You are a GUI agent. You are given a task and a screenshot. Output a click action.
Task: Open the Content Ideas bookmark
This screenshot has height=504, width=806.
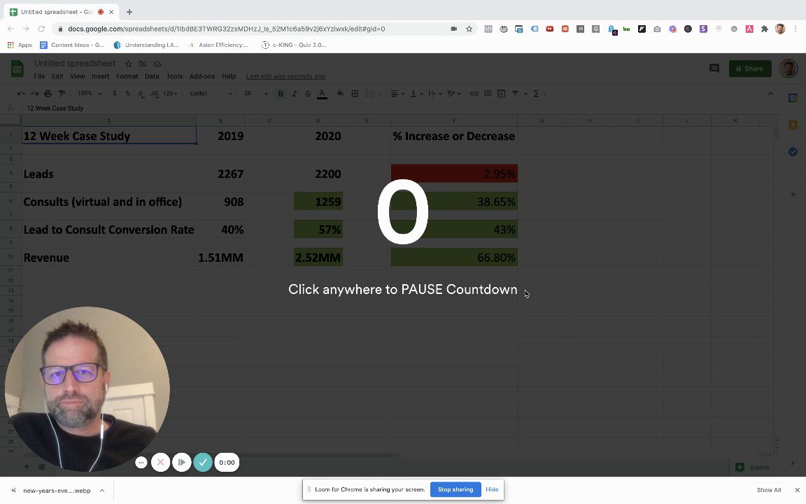(71, 45)
